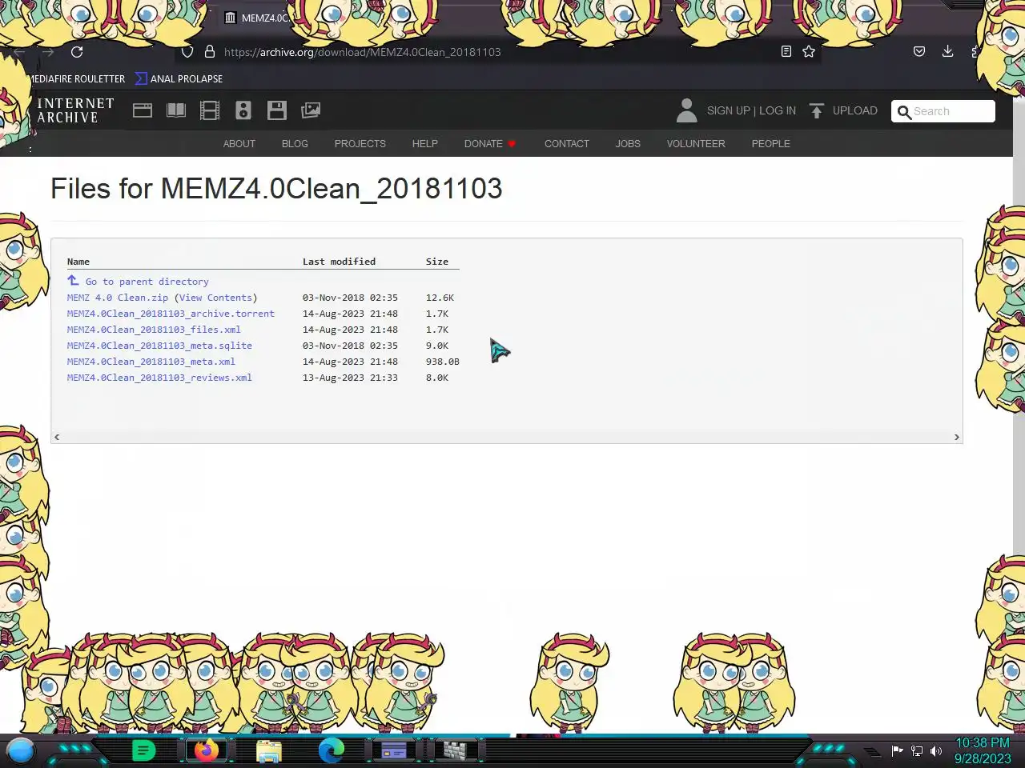This screenshot has height=768, width=1025.
Task: Open MEMZ4.0Clean_20181103_files.xml
Action: click(154, 330)
